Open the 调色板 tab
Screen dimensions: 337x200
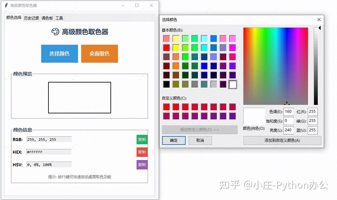click(47, 18)
